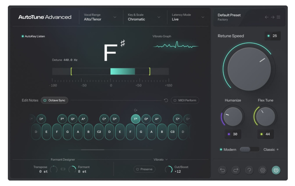Click the C2 note key
Image resolution: width=295 pixels, height=186 pixels.
[99, 132]
